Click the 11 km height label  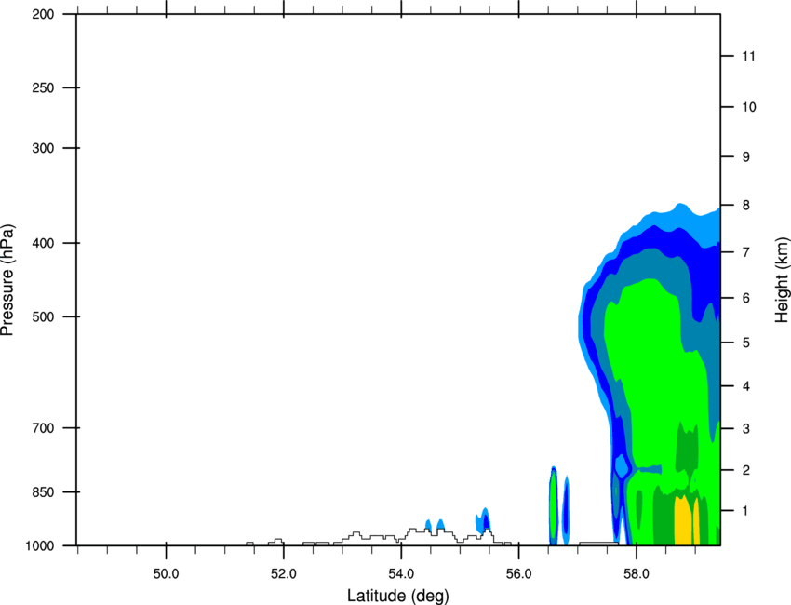tap(749, 56)
